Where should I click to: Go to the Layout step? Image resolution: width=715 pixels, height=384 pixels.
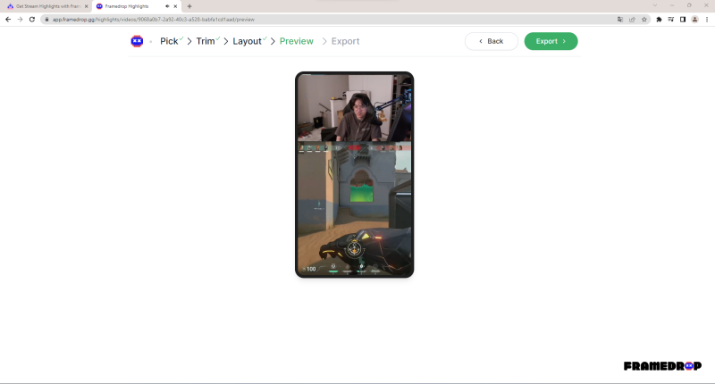pyautogui.click(x=248, y=41)
